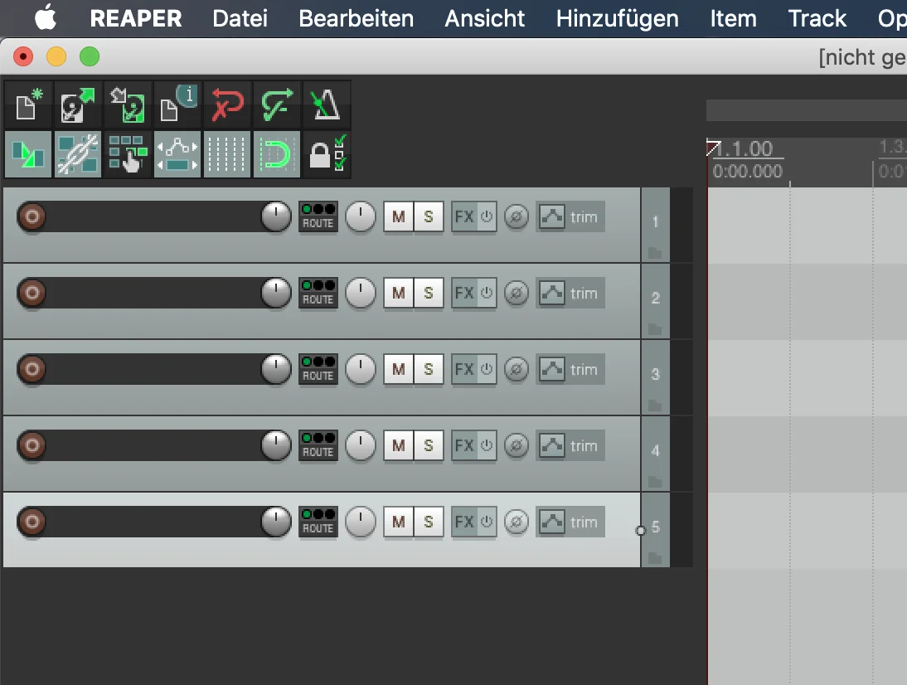Arm track 1 for recording

[x=32, y=217]
